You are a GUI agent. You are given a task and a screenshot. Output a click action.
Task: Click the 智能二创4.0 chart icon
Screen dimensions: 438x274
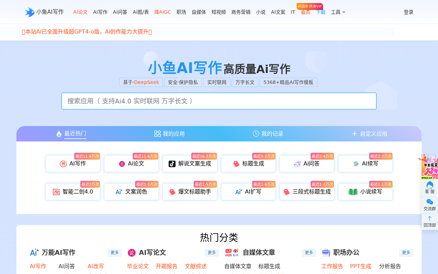tap(56, 192)
